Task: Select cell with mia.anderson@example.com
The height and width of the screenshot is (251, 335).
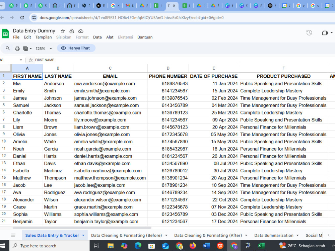Action: coord(110,83)
